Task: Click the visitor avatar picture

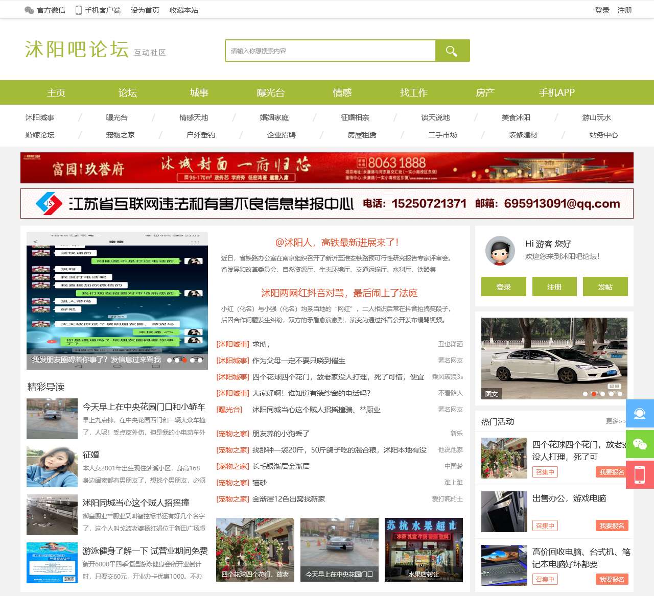Action: click(500, 250)
